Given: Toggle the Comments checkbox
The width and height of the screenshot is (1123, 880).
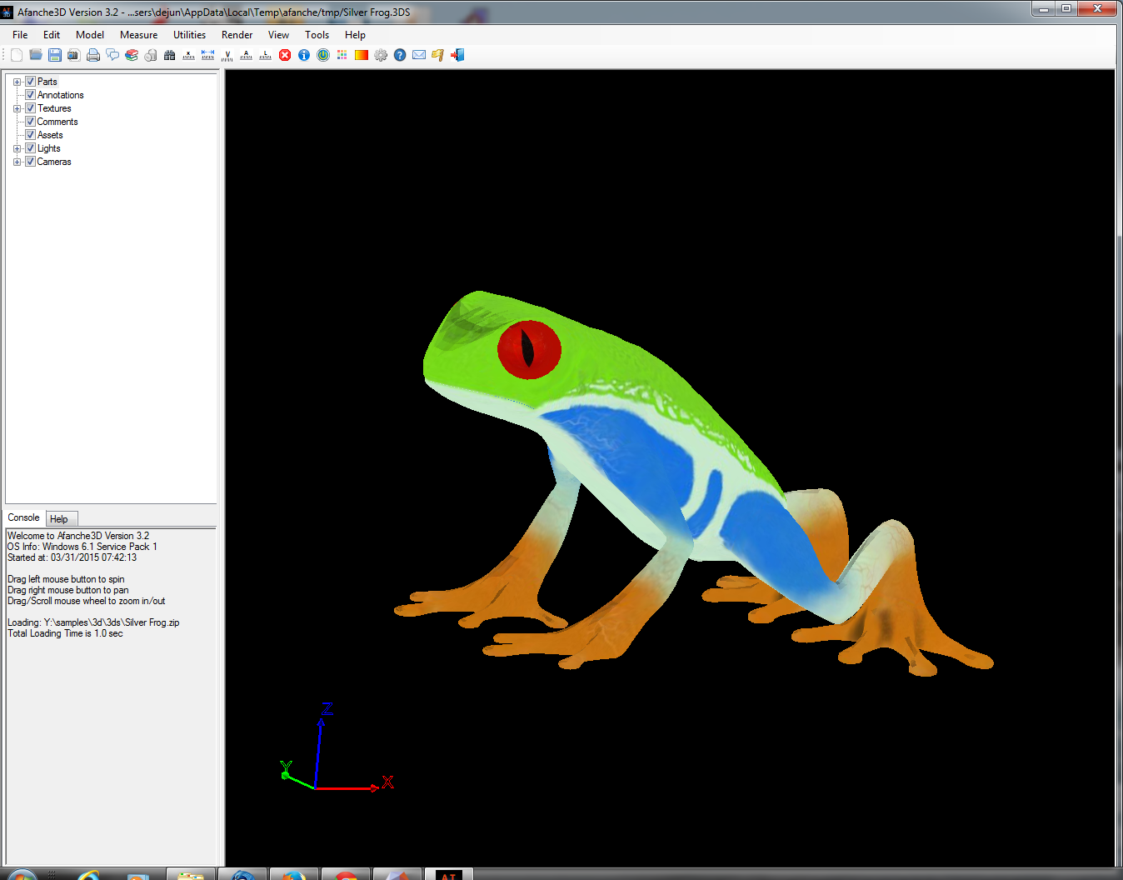Looking at the screenshot, I should [x=30, y=122].
